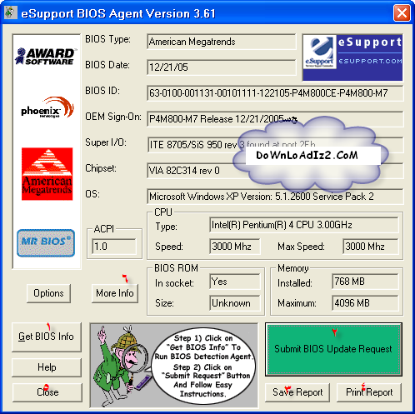
Task: Click the 'Chipset:' label
Action: click(x=101, y=168)
